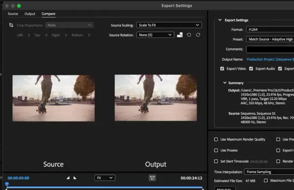Click the Top crop value

46,35
